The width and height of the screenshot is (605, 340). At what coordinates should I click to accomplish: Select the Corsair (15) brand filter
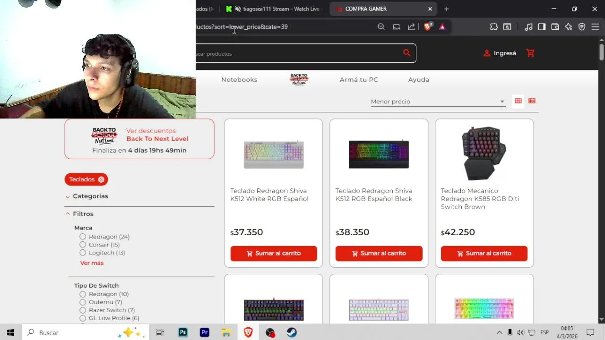tap(100, 245)
